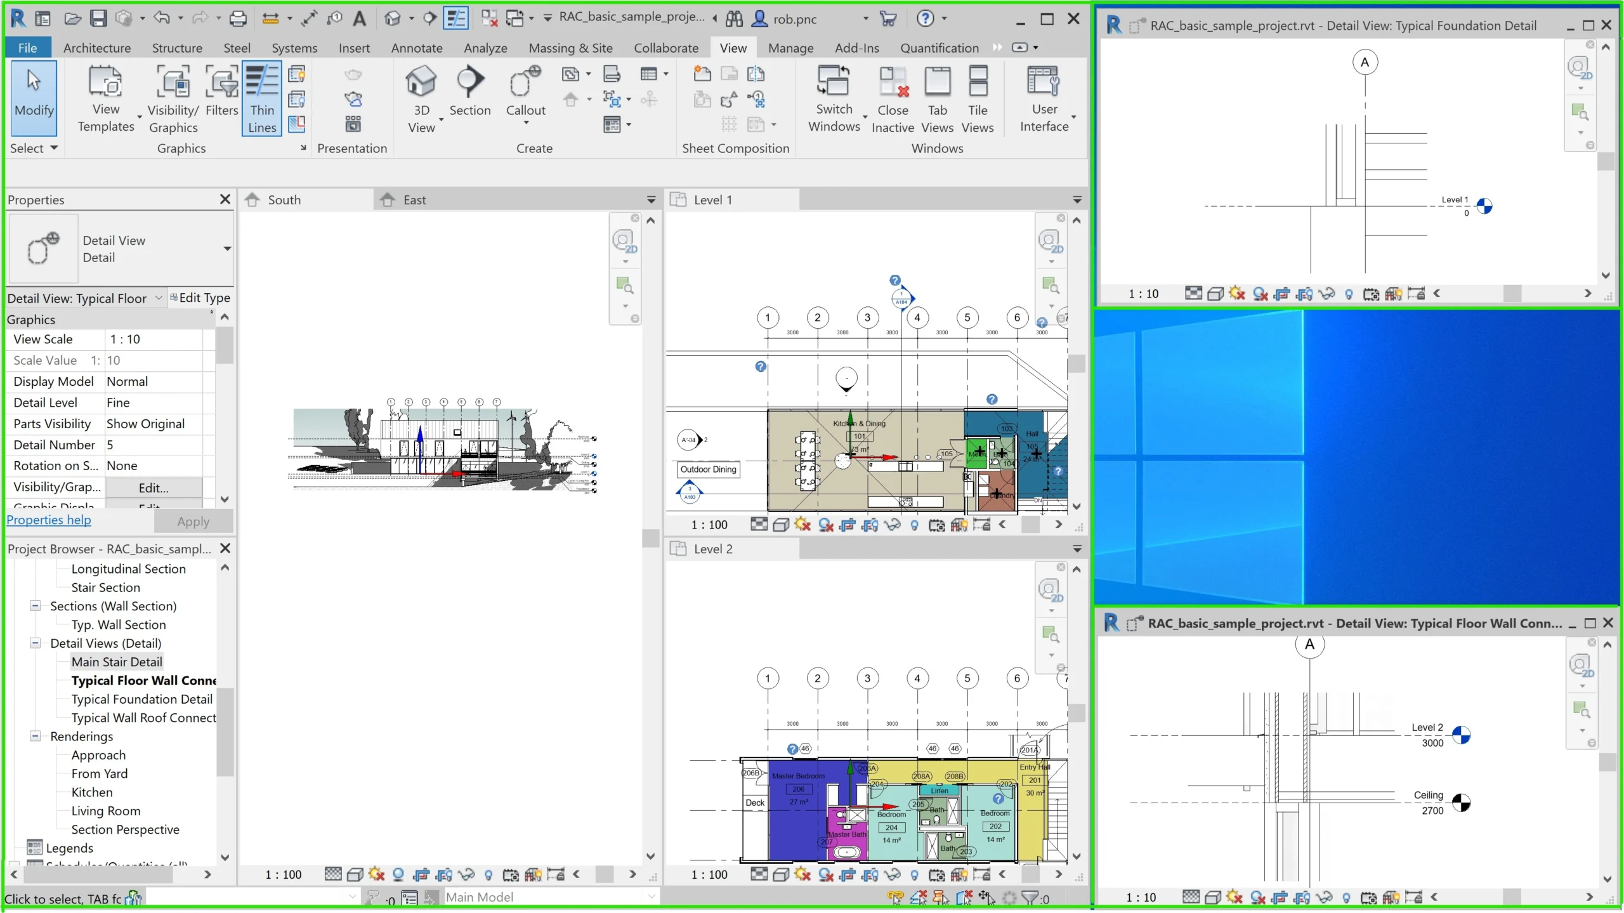Open the Architecture ribbon tab

point(96,48)
